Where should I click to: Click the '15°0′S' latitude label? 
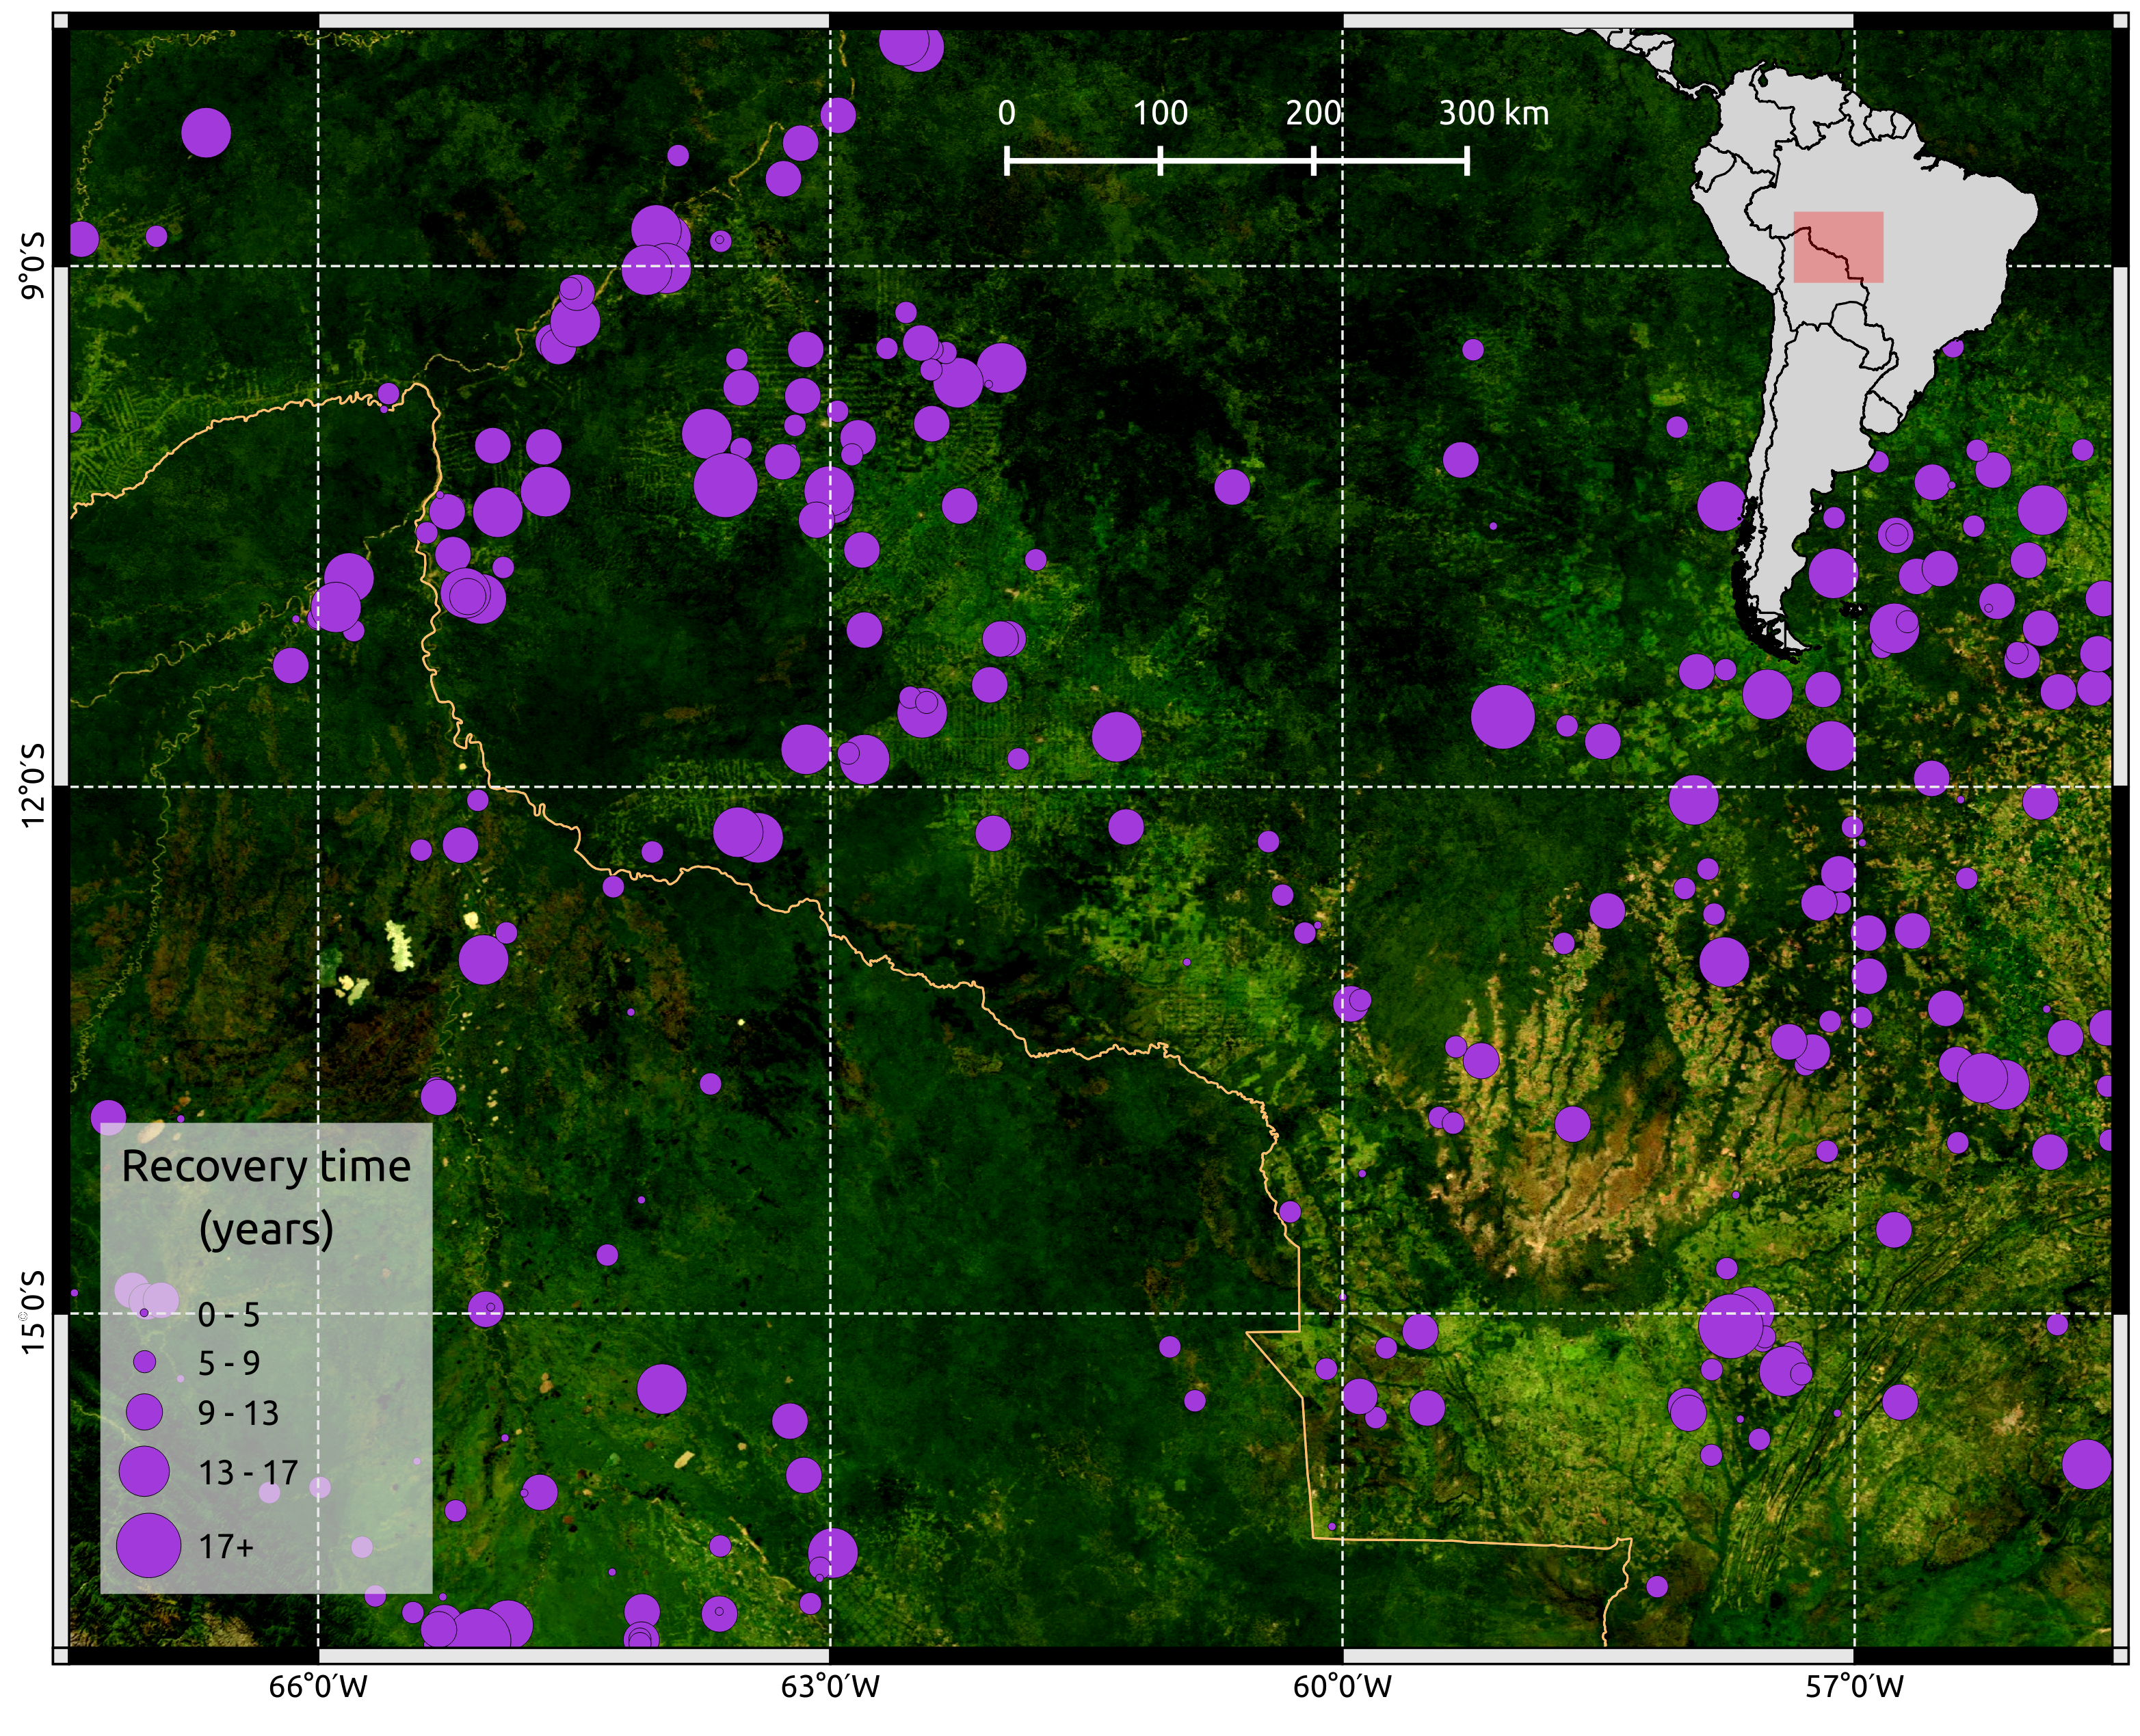pos(33,1313)
